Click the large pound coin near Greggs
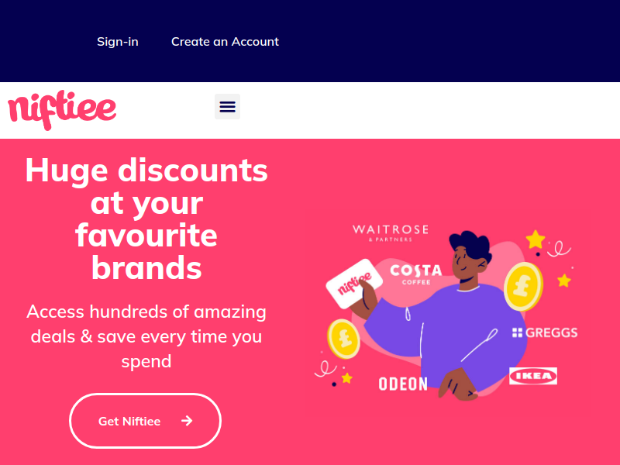Viewport: 620px width, 465px height. coord(523,286)
